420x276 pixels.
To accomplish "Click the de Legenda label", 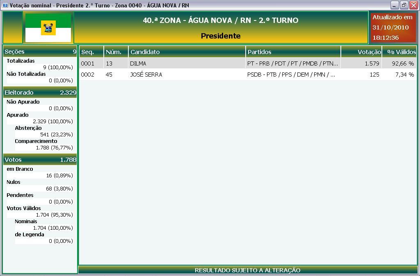I will (30, 234).
